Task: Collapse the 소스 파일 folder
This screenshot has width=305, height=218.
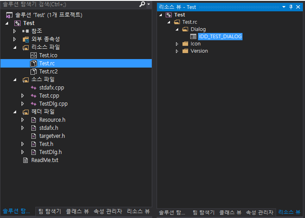Action: [x=15, y=79]
